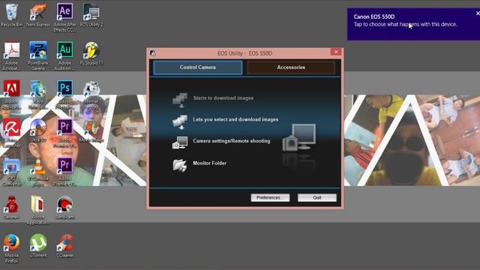Click the Quit button
The image size is (480, 270).
coord(316,197)
